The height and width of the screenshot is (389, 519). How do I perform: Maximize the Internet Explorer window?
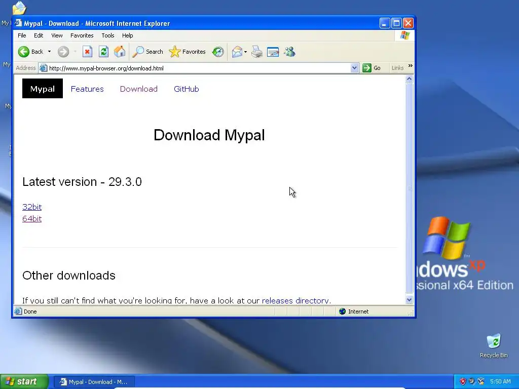pos(396,23)
